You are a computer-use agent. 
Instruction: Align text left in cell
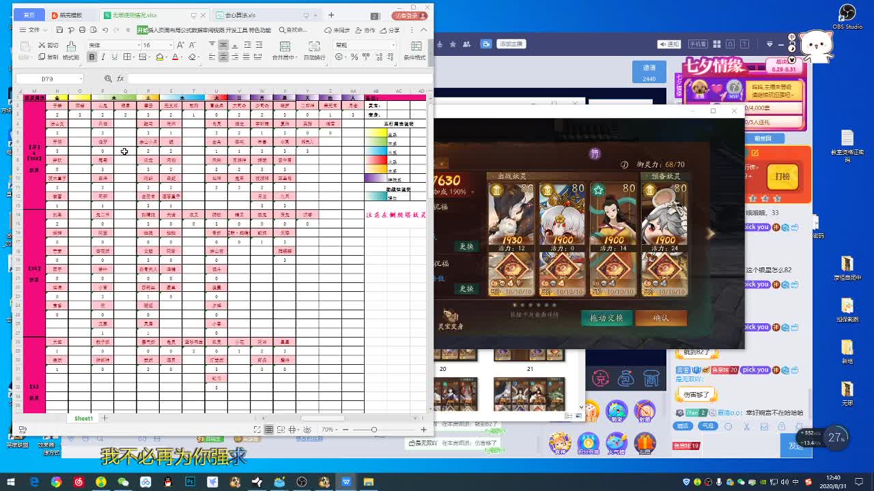(x=211, y=57)
